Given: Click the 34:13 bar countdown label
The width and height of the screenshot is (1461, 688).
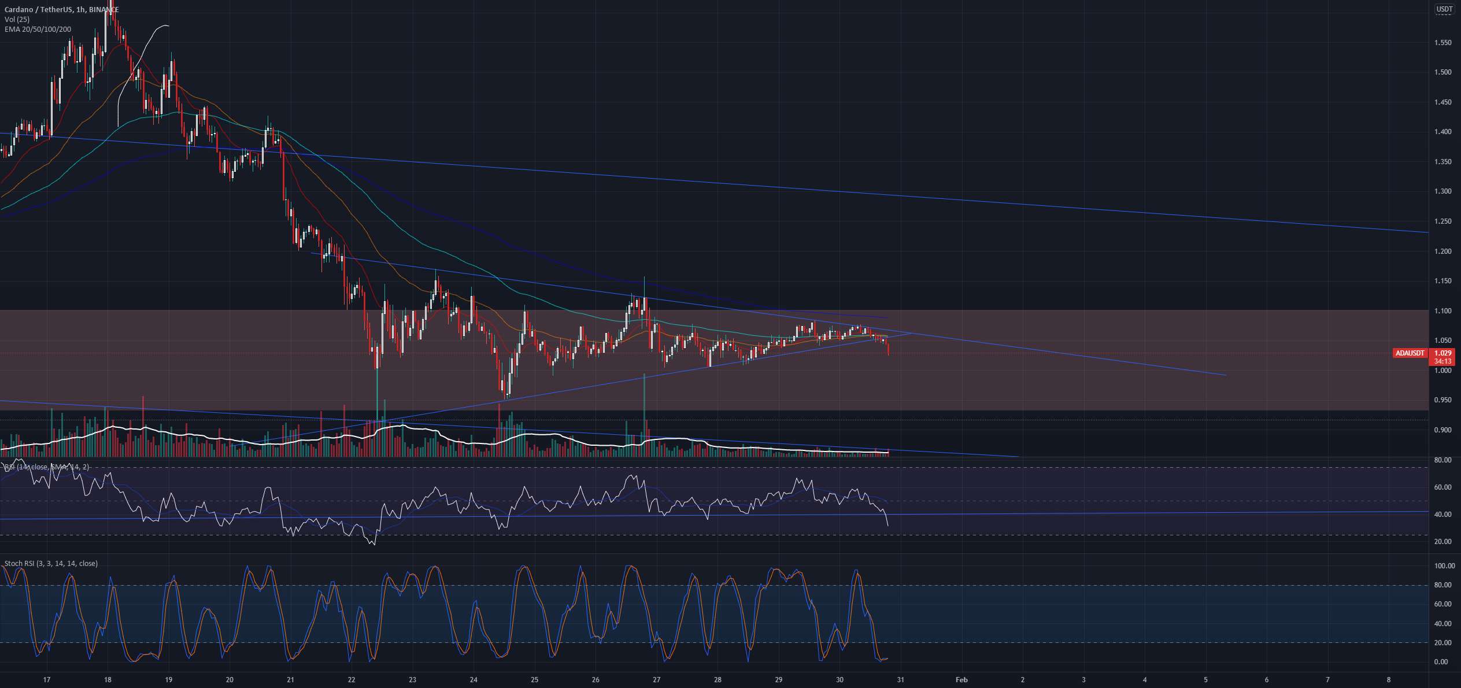Looking at the screenshot, I should point(1444,361).
